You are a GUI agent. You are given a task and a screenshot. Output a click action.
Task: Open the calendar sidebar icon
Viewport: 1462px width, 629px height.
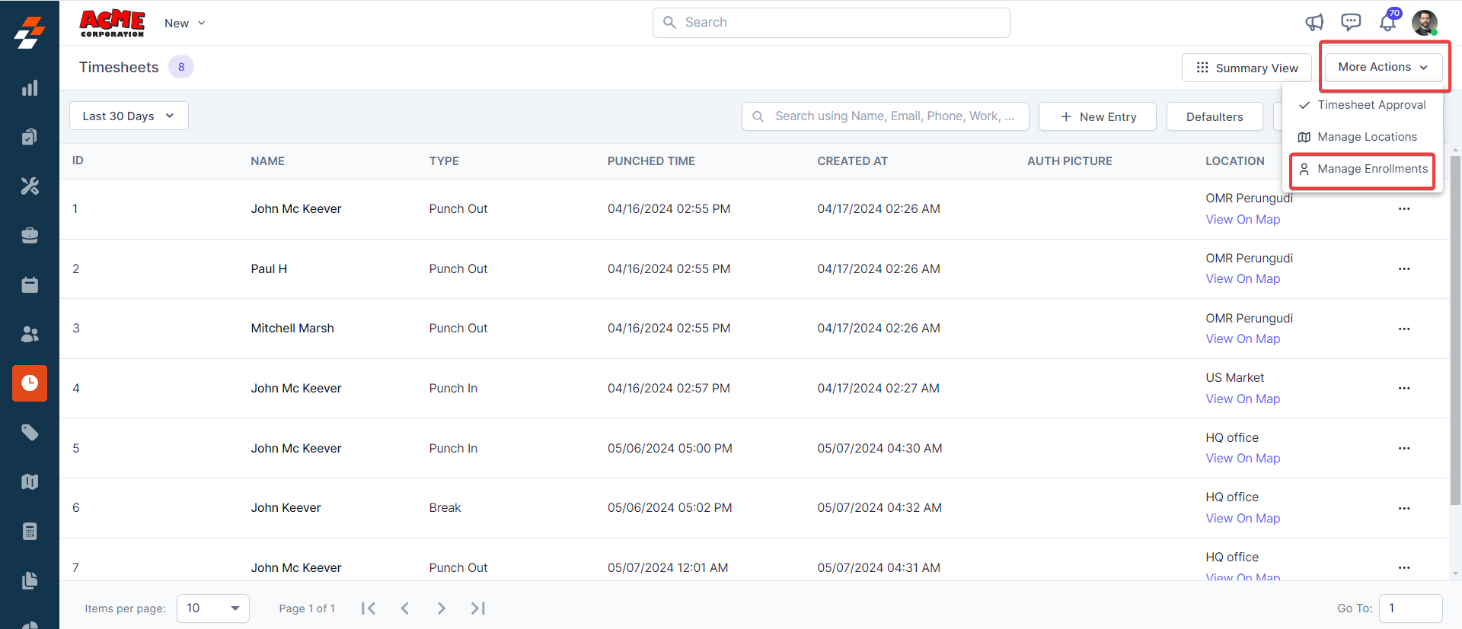[30, 285]
